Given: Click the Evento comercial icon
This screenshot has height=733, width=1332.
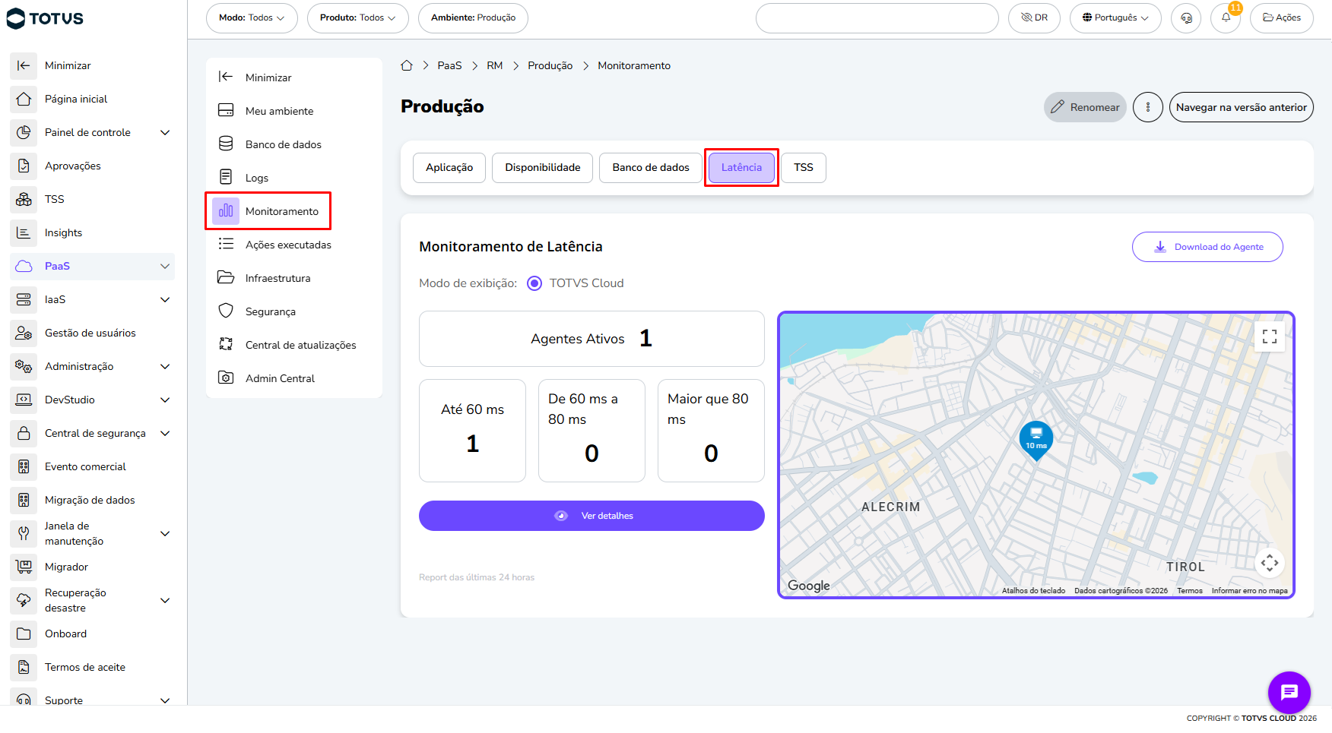Looking at the screenshot, I should [24, 466].
